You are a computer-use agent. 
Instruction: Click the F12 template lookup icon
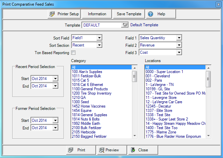pyautogui.click(x=125, y=25)
